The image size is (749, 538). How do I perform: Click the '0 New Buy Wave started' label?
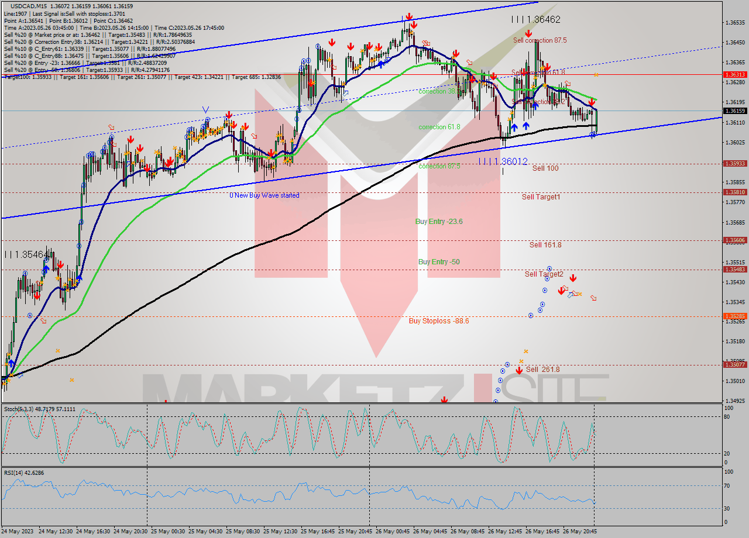(x=264, y=195)
